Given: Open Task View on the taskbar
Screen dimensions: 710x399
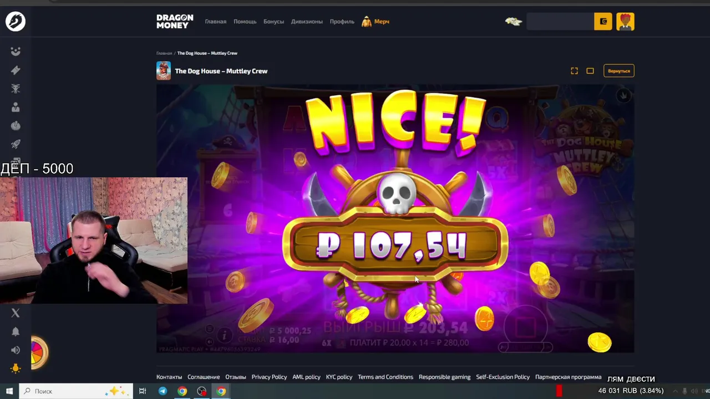Looking at the screenshot, I should click(x=143, y=391).
